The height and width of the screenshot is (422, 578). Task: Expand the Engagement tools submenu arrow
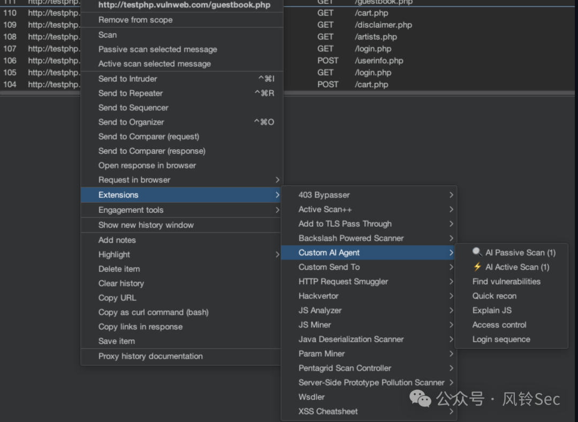[x=277, y=210]
